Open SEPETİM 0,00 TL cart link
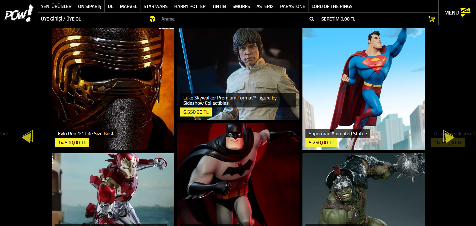This screenshot has height=226, width=476. [338, 19]
